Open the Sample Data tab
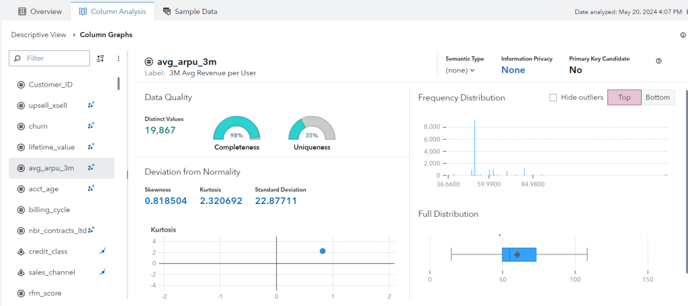The image size is (688, 306). (190, 11)
